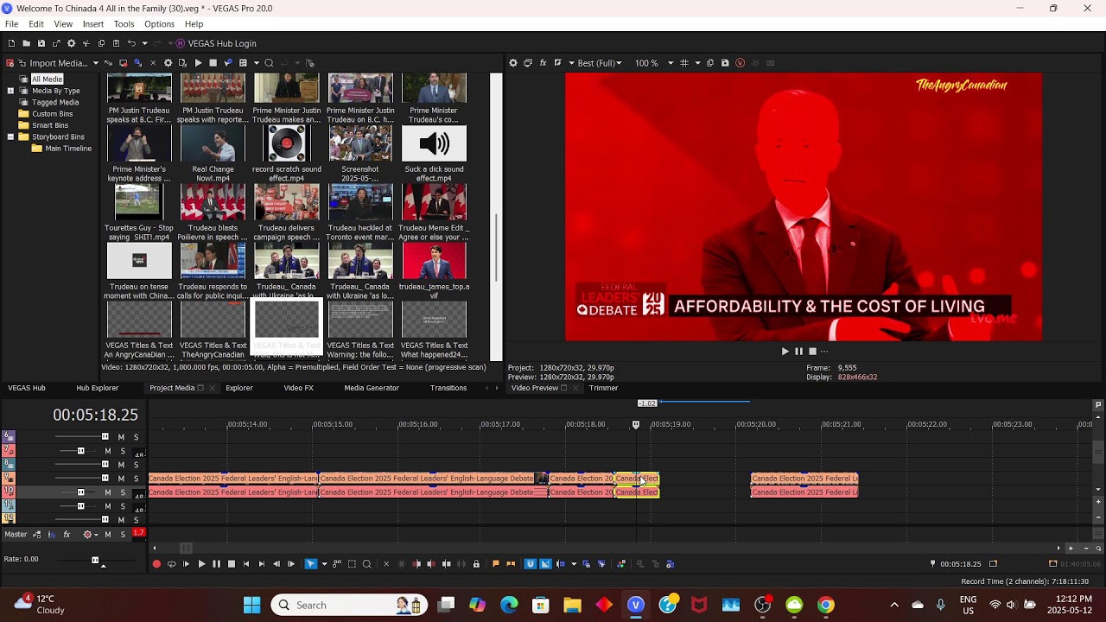Save preview snapshot to file icon
The width and height of the screenshot is (1106, 622).
tap(725, 63)
